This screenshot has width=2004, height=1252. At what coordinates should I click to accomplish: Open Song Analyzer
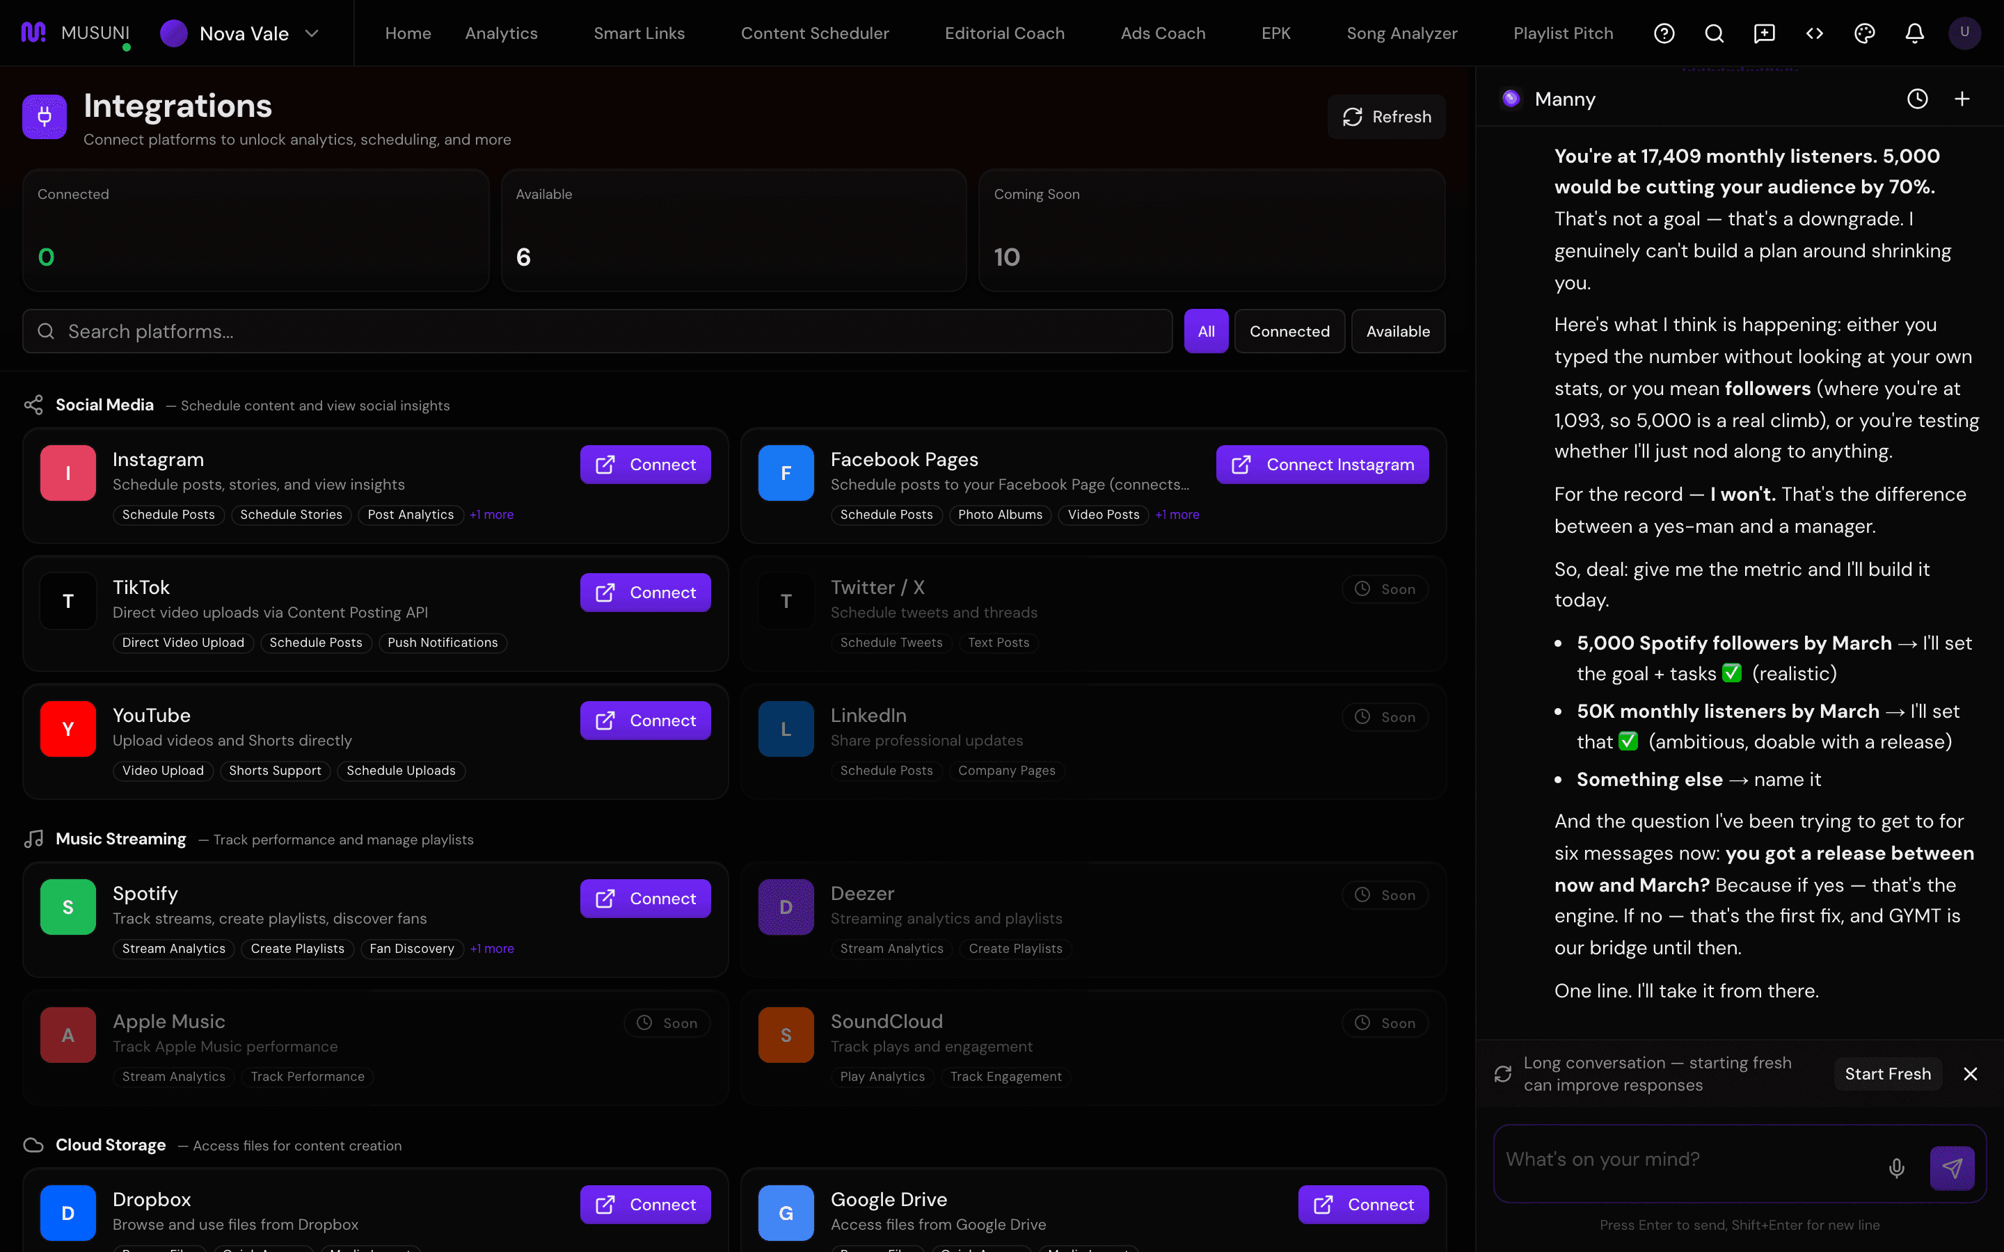click(1402, 33)
